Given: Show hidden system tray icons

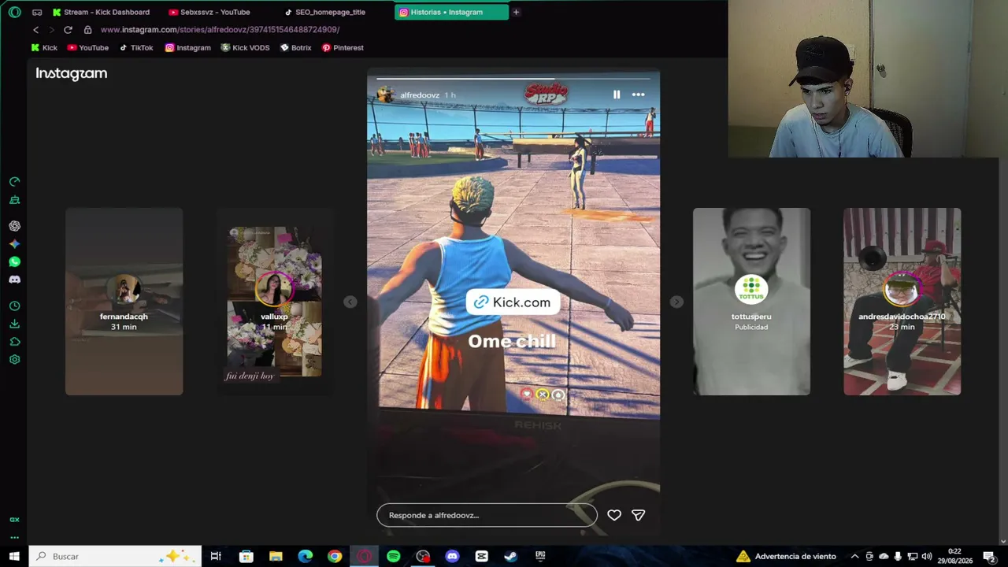Looking at the screenshot, I should coord(854,556).
